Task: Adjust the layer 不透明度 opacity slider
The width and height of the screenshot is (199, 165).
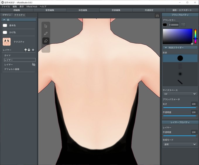Action: [180, 136]
